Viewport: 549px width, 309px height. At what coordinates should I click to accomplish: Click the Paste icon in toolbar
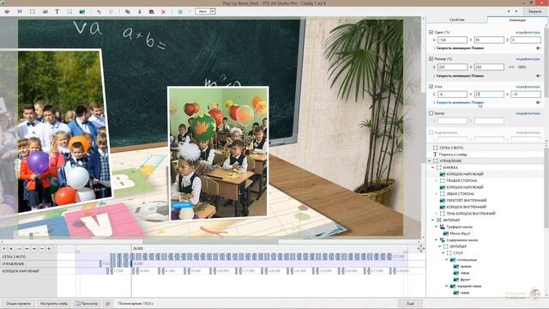[151, 11]
